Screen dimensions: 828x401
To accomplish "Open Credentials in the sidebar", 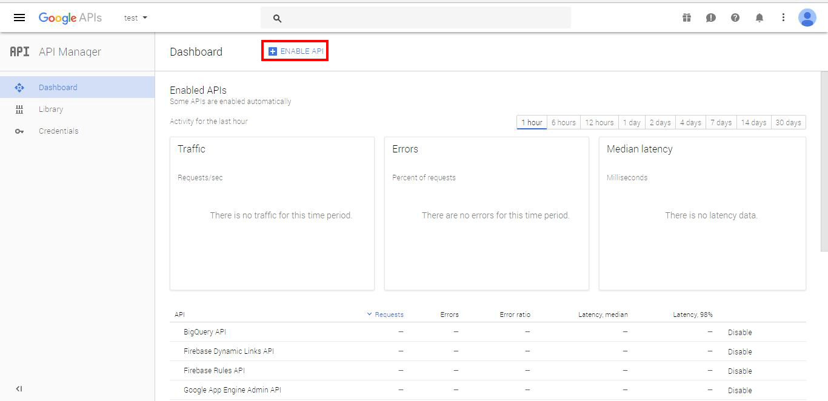I will coord(78,131).
